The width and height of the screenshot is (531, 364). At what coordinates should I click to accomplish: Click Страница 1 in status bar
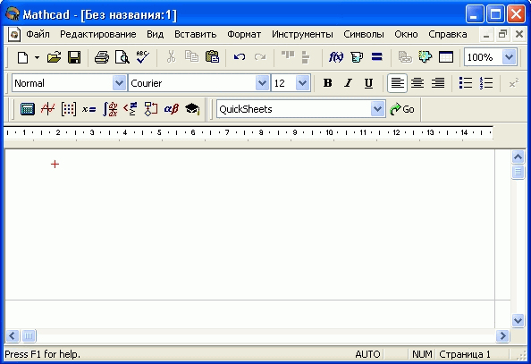[x=465, y=354]
